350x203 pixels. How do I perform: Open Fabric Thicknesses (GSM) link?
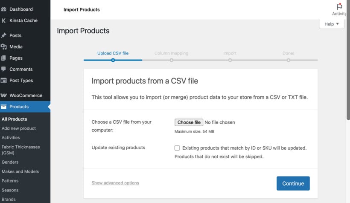click(x=20, y=149)
